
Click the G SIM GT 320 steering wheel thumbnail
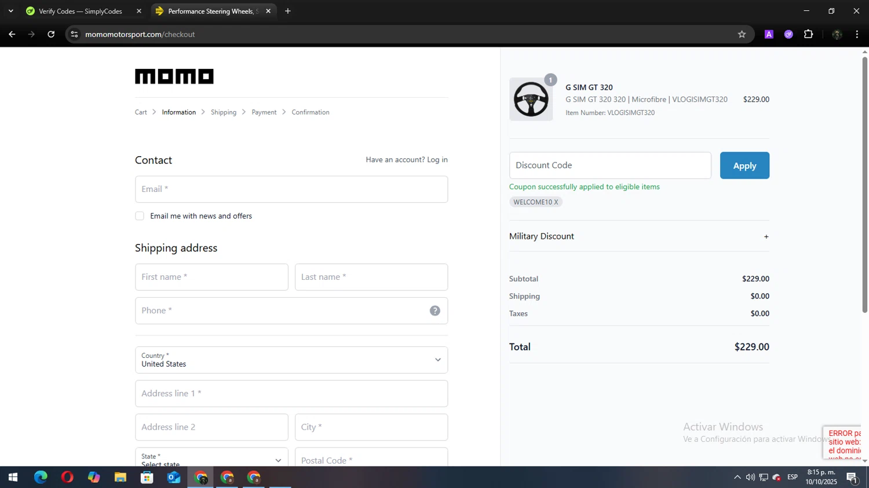[x=531, y=99]
